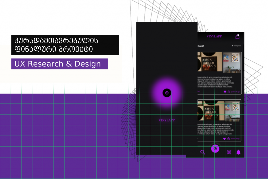Open the QR scanner icon in bottom bar
The image size is (268, 179).
[x=229, y=152]
